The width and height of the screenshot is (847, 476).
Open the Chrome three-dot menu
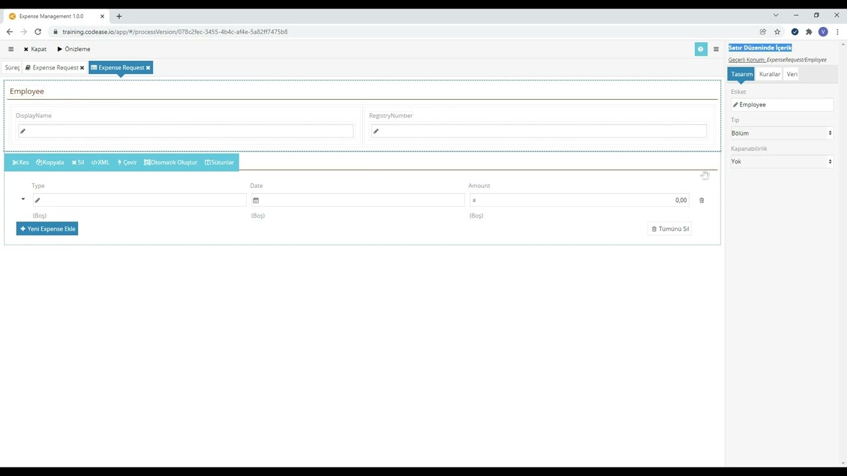(838, 32)
